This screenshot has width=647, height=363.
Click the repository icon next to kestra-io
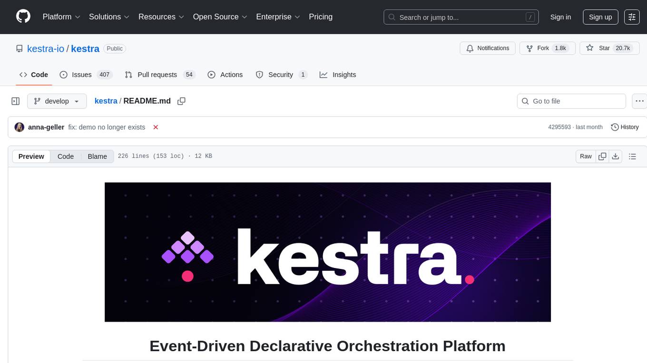point(20,48)
